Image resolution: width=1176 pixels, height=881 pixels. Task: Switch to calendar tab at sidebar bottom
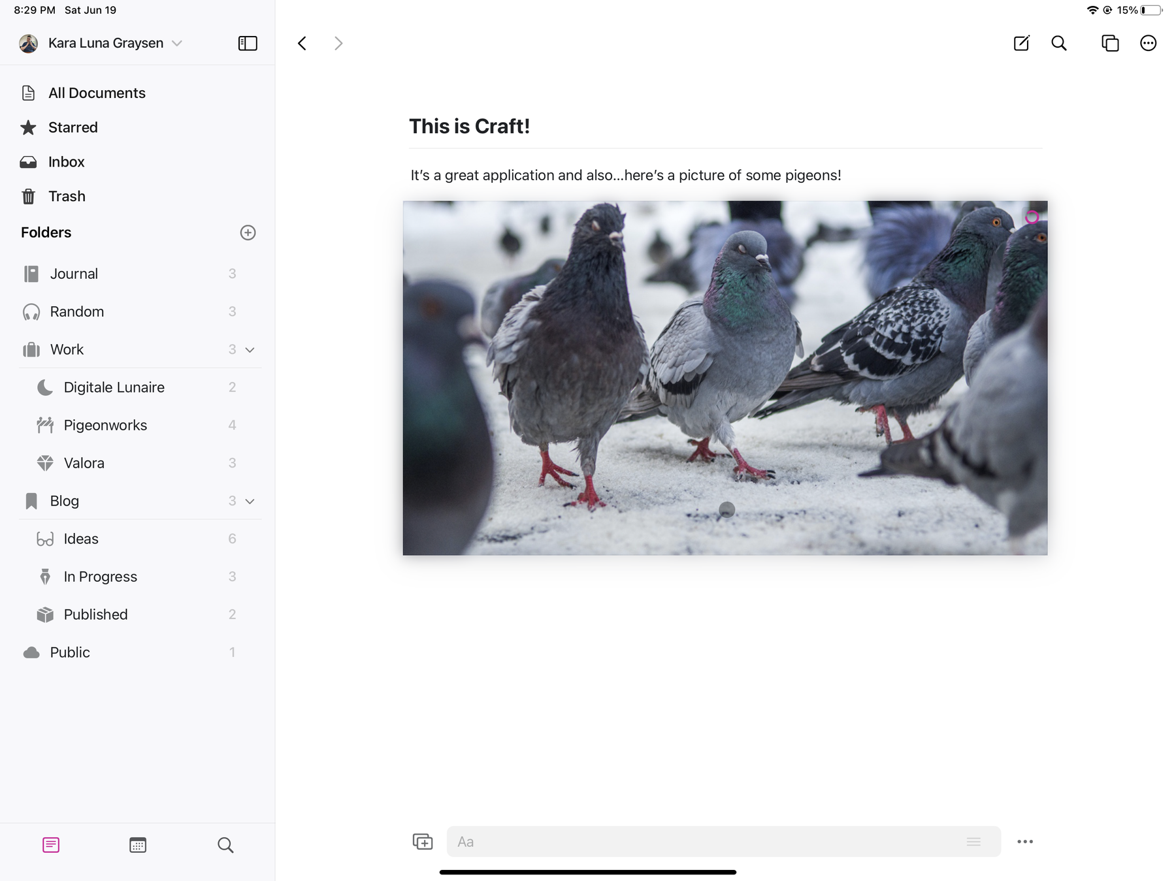pos(138,845)
